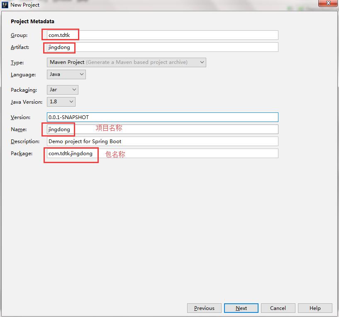Open the Java Version dropdown showing 1.8

pos(61,102)
